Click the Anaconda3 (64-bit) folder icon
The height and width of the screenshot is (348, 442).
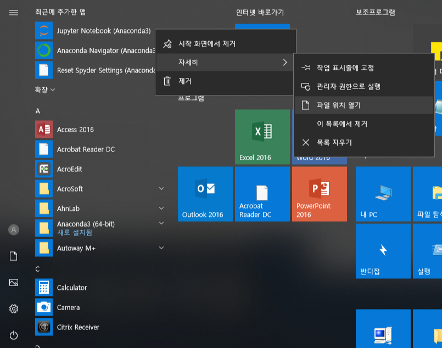pos(44,228)
